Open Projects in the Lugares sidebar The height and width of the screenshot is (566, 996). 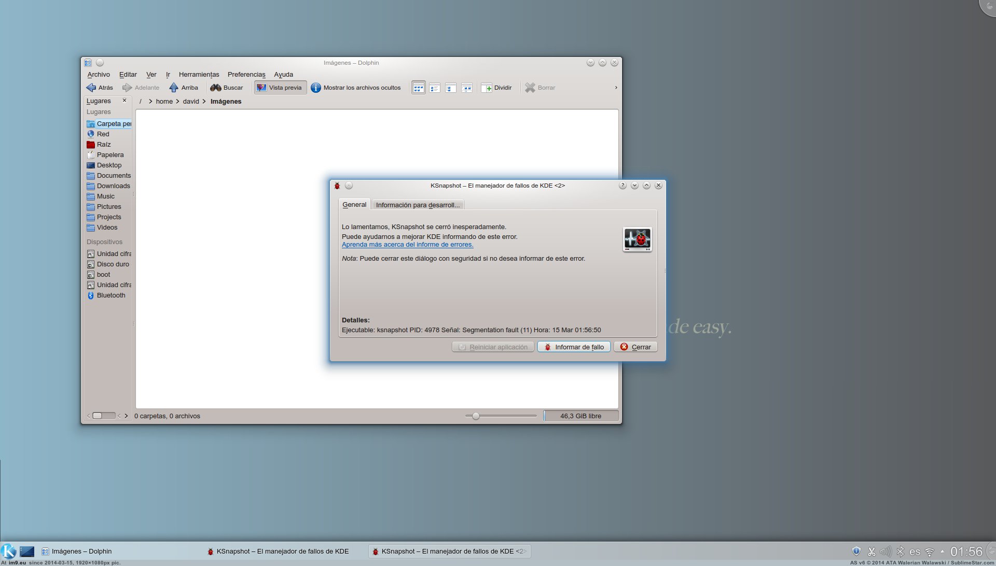[x=109, y=217]
